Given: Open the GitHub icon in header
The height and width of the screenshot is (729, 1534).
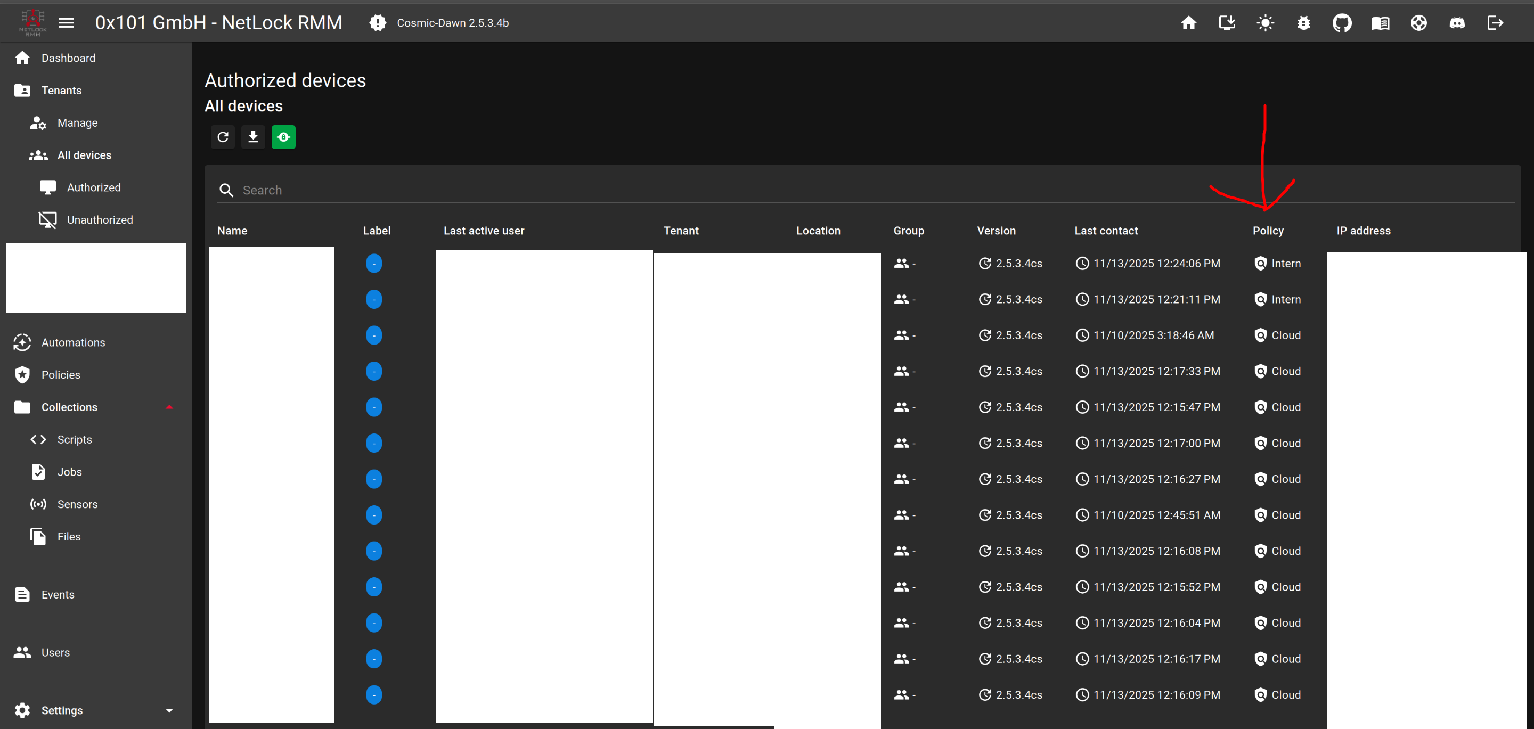Looking at the screenshot, I should 1342,23.
